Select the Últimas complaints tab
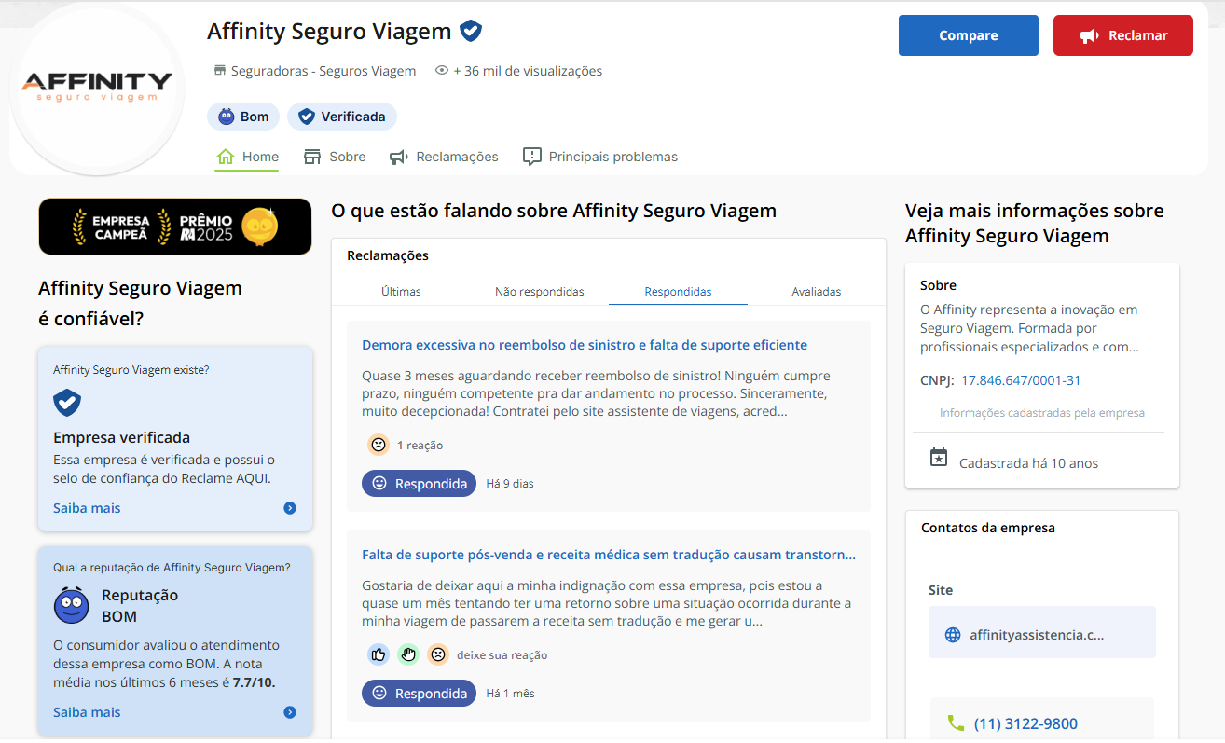The image size is (1225, 743). click(401, 292)
